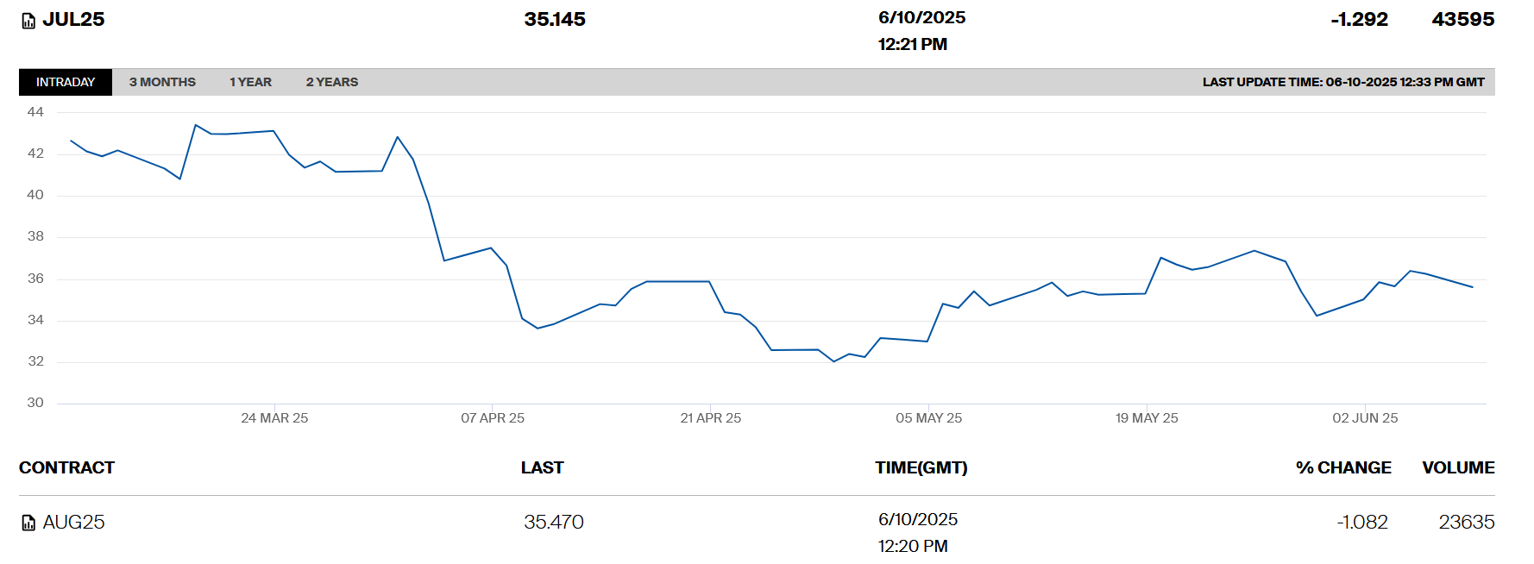This screenshot has height=564, width=1534.
Task: Click the last update time text
Action: tap(1342, 82)
